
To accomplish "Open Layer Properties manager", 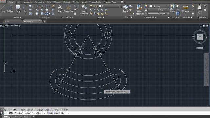I will pos(84,10).
